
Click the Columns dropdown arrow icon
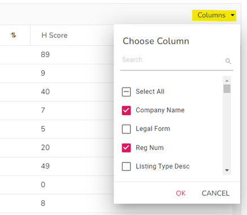[x=233, y=15]
